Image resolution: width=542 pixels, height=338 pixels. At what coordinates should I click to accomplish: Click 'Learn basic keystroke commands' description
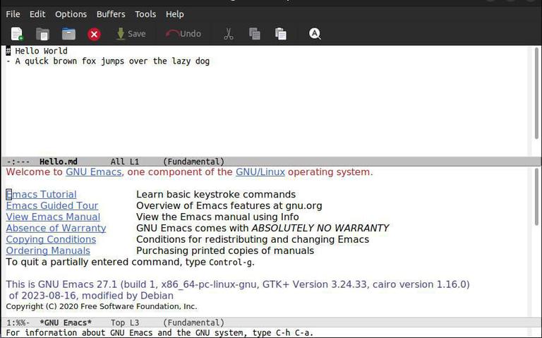[216, 195]
